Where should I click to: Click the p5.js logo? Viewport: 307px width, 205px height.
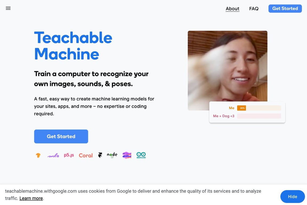69,155
